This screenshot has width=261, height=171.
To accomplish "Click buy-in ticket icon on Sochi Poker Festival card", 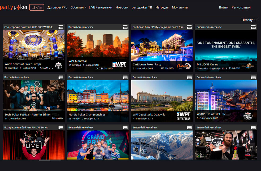I will (61, 77).
